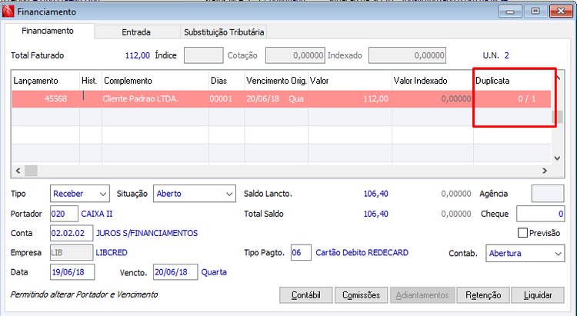Click Vencimento Orig. cell 20/06/18
The height and width of the screenshot is (316, 577).
(x=276, y=99)
